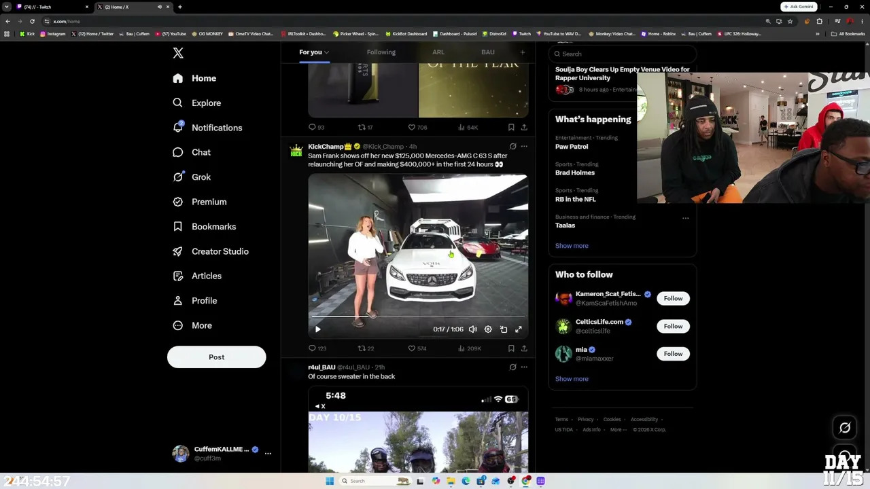This screenshot has width=870, height=489.
Task: Open the Explore section
Action: [x=196, y=103]
